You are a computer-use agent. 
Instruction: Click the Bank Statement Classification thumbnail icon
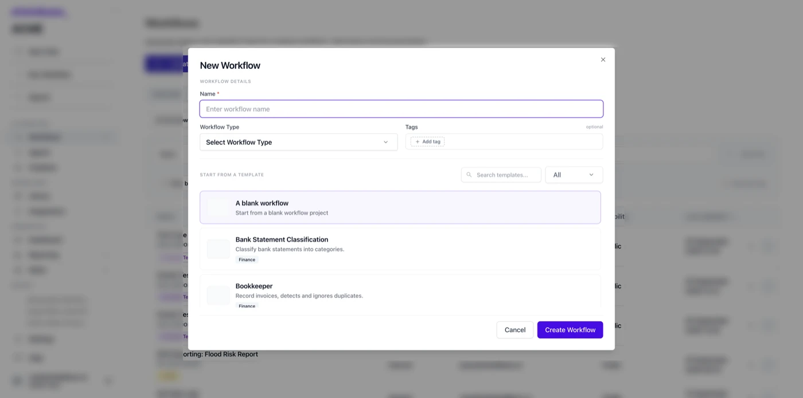(218, 249)
